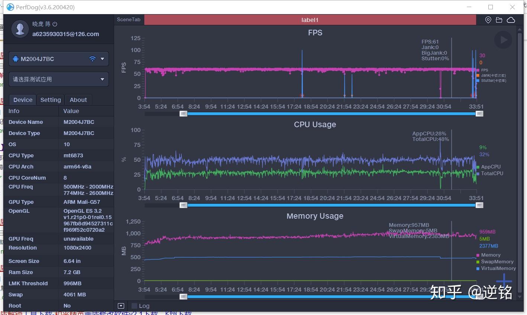
Task: Click the 2377MB virtual memory value
Action: (x=489, y=246)
